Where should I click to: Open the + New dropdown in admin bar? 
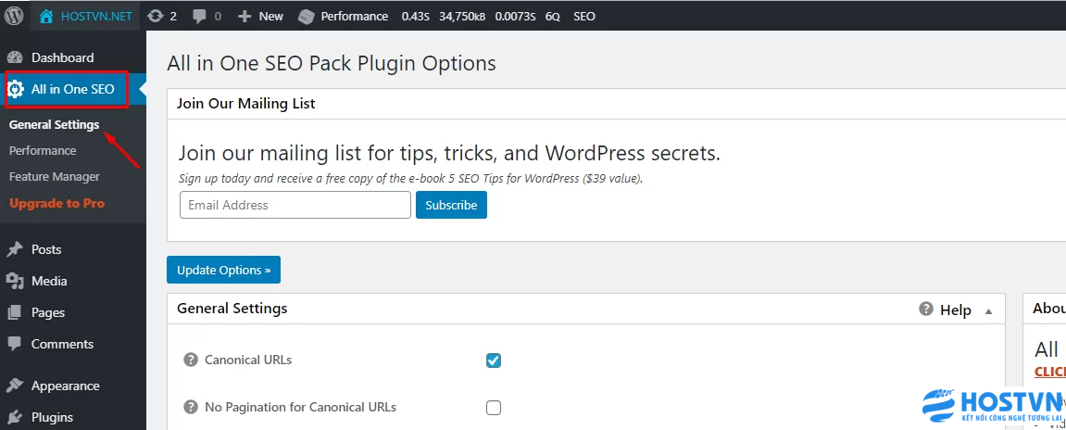point(260,16)
